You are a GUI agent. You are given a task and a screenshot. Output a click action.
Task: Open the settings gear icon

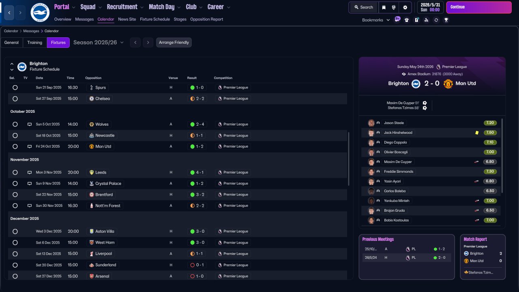tap(405, 7)
